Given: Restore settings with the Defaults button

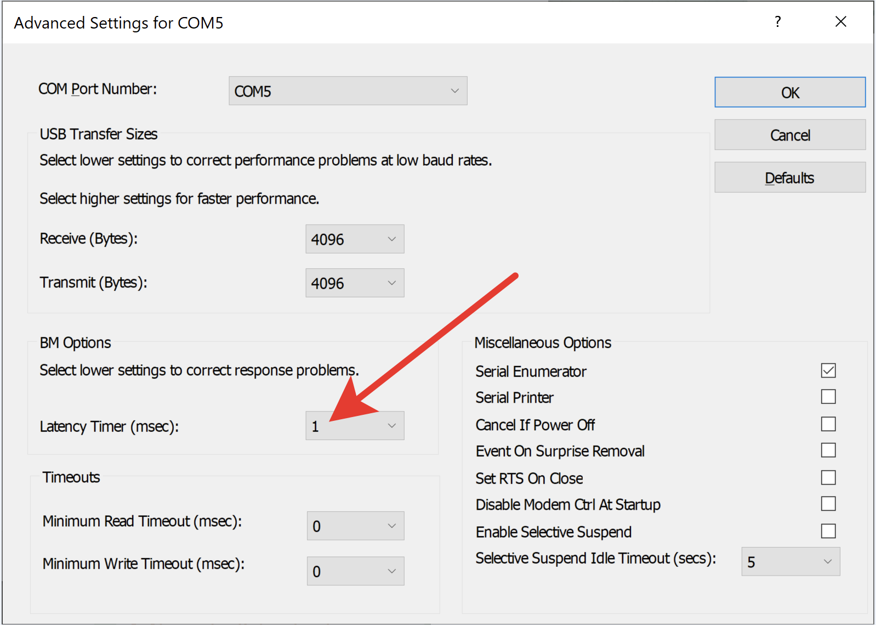Looking at the screenshot, I should 789,178.
